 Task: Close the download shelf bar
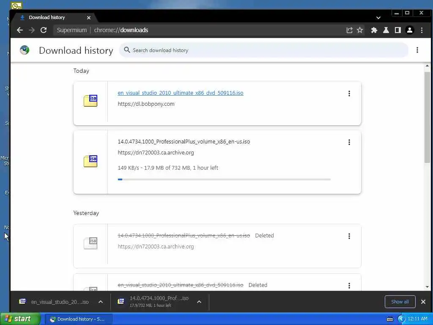[x=423, y=302]
